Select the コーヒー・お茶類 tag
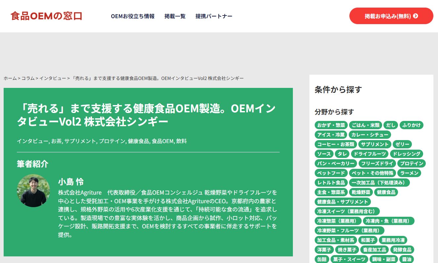This screenshot has height=263, width=438. tap(336, 144)
